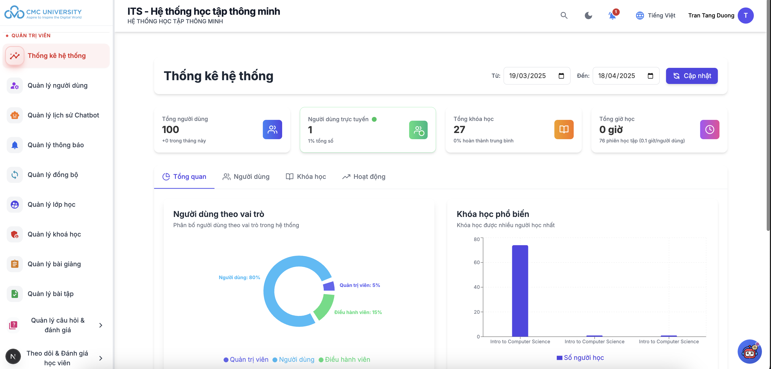The image size is (771, 369).
Task: Toggle dark mode moon icon
Action: pyautogui.click(x=588, y=15)
